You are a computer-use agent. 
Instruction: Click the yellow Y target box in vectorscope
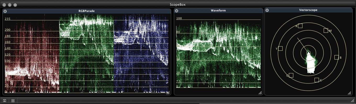pyautogui.click(x=280, y=48)
